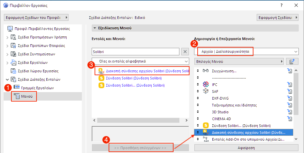
Task: Click the Προσθήκη επιλεγμένων button
Action: (x=140, y=148)
